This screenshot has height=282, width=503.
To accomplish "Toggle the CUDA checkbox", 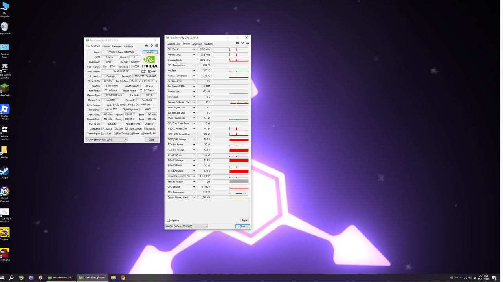I will point(116,129).
